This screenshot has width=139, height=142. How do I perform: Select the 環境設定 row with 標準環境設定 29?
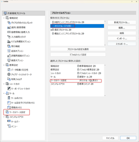(x=77, y=66)
